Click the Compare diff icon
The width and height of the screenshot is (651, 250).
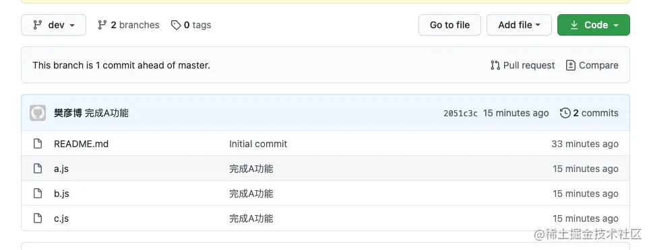tap(570, 65)
